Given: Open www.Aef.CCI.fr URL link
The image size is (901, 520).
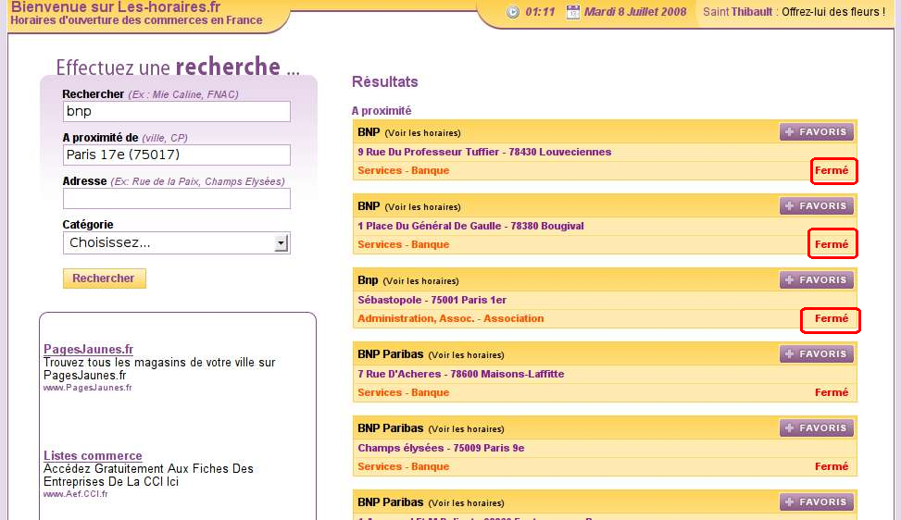Looking at the screenshot, I should [x=75, y=493].
